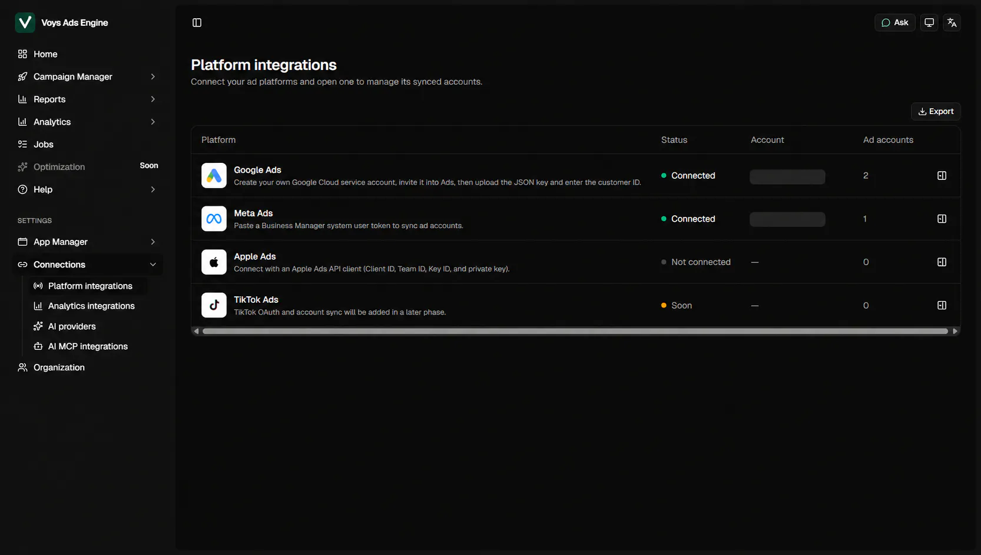Click the Google Ads logo

coord(214,176)
